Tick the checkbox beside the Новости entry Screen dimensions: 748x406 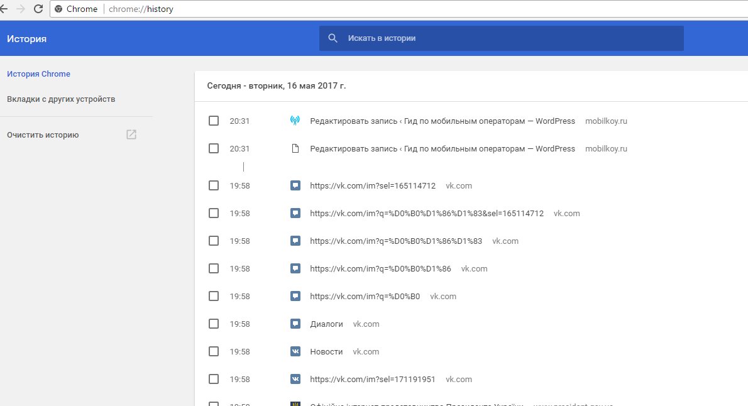click(x=214, y=352)
